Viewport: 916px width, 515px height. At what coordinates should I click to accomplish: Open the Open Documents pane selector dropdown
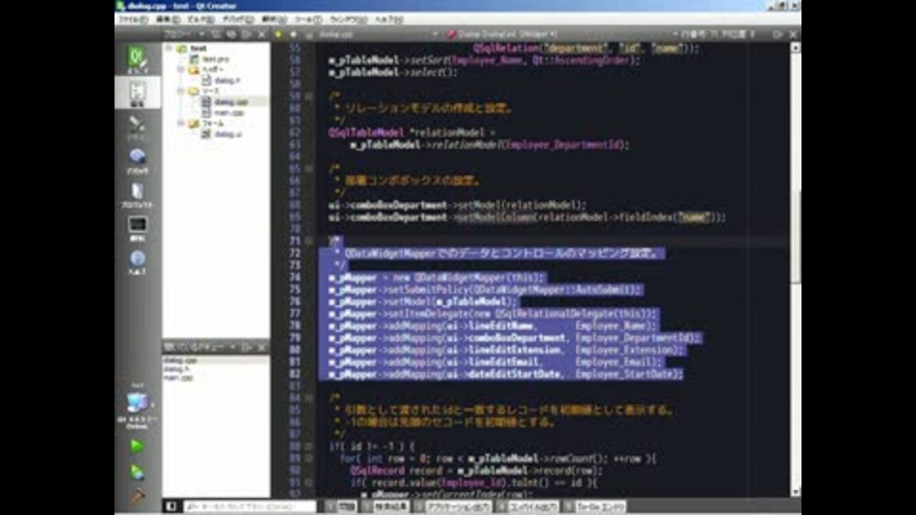[x=199, y=347]
